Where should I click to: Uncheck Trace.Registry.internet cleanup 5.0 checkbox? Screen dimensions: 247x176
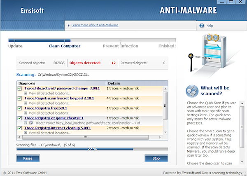coord(20,128)
